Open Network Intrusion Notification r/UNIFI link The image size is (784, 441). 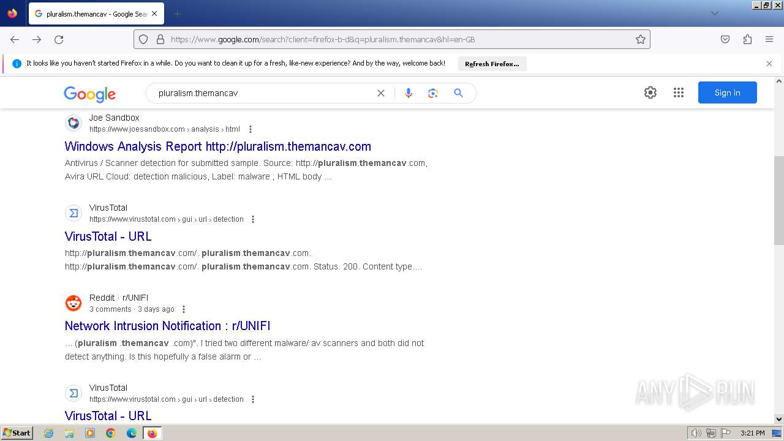167,326
